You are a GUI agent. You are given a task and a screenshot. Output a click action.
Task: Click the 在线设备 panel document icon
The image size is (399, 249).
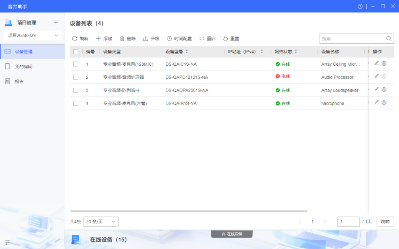[x=76, y=240]
